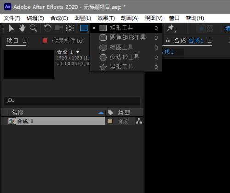The height and width of the screenshot is (193, 230).
Task: Choose 多边形工具 from shape flyout
Action: 126,57
